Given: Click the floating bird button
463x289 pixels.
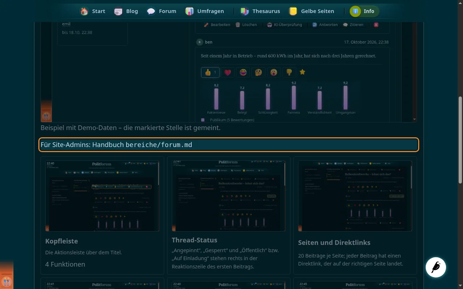Looking at the screenshot, I should point(436,267).
